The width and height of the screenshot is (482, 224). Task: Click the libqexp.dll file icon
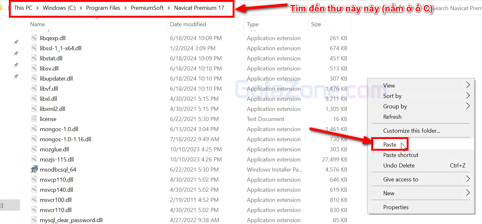tap(34, 38)
